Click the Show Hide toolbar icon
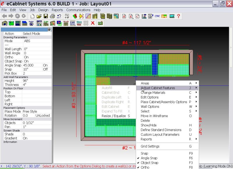The image size is (233, 169). coord(79,23)
